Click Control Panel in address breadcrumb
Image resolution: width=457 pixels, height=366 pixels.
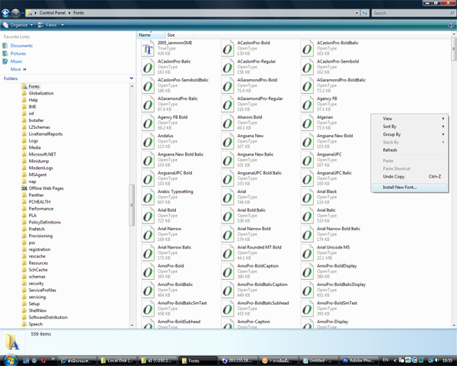click(53, 13)
